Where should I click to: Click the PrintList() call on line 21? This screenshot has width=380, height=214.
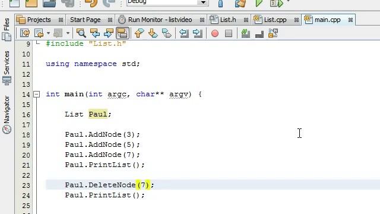click(x=104, y=165)
